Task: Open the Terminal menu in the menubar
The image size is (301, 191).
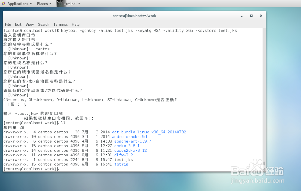Action: coord(60,24)
